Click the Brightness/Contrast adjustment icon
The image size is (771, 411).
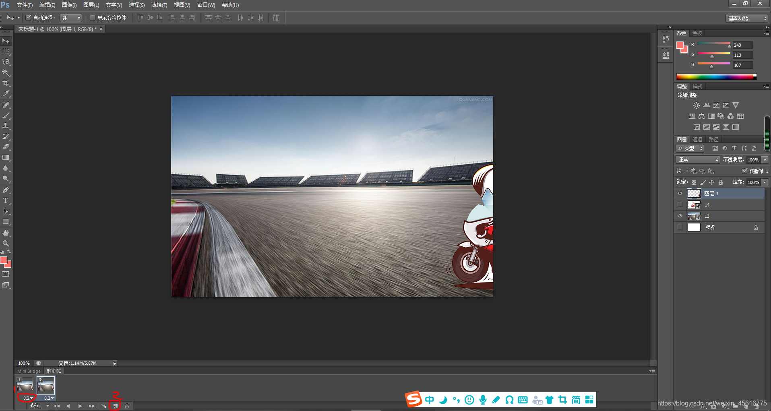pyautogui.click(x=697, y=105)
